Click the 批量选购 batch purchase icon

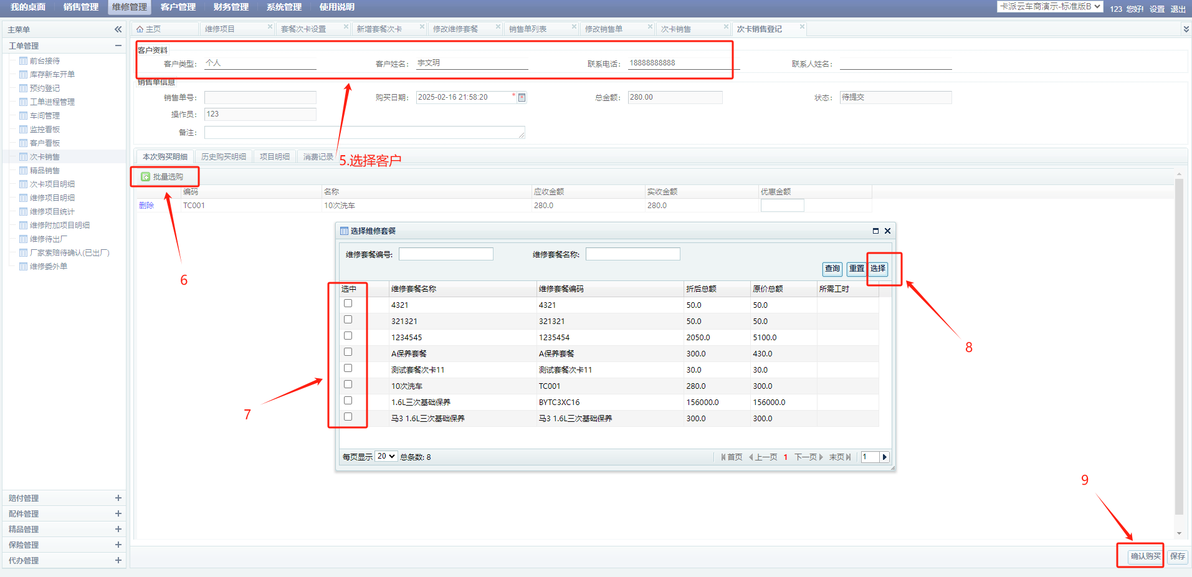click(145, 177)
